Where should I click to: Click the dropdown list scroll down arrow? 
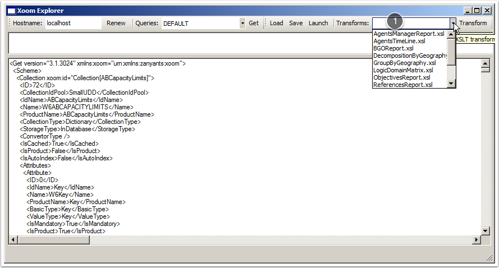(451, 84)
